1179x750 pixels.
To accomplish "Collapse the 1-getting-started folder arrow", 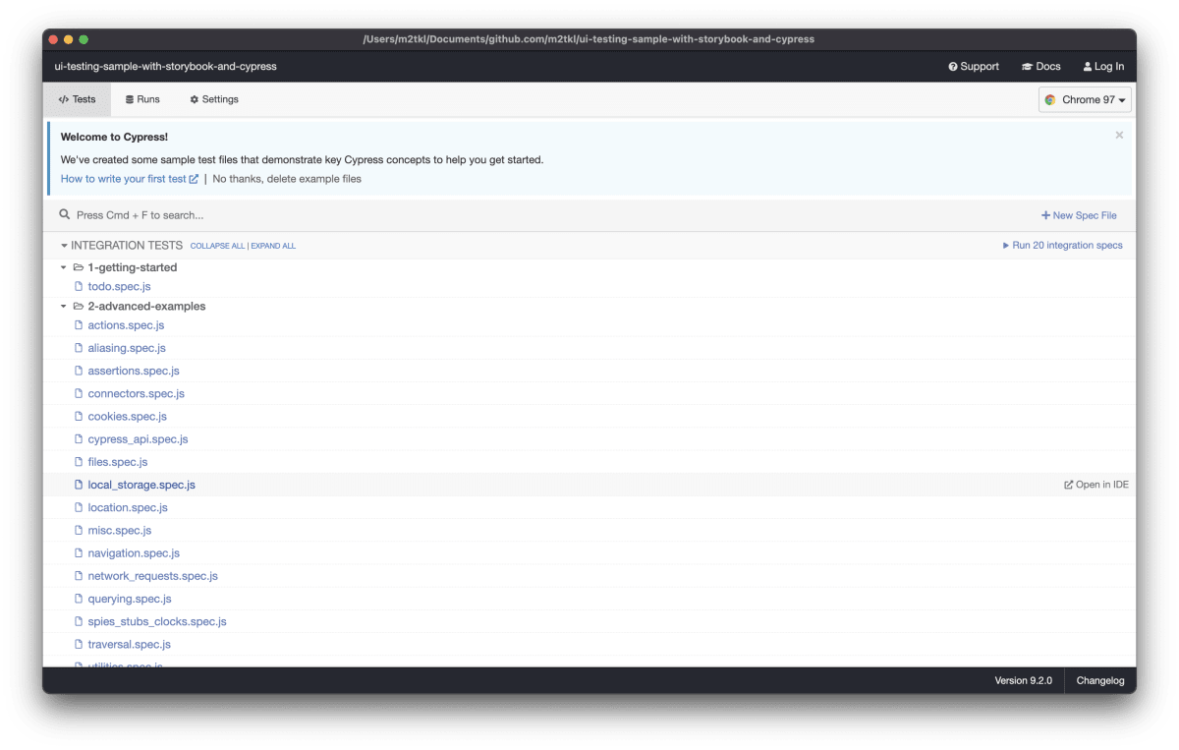I will (64, 267).
